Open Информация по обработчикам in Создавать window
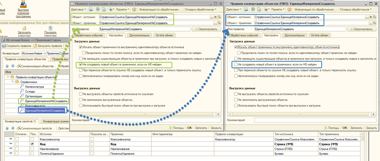The width and height of the screenshot is (380, 161). (x=316, y=9)
